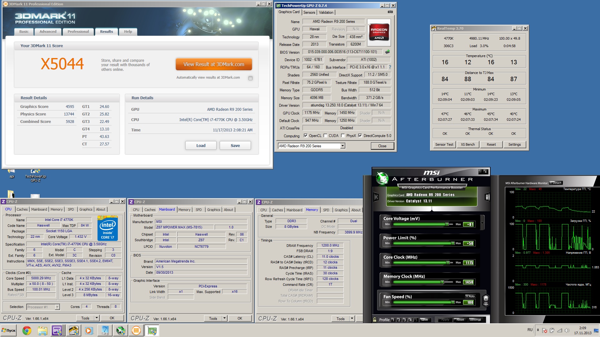
Task: Click the Afterburner Settings button
Action: (475, 320)
